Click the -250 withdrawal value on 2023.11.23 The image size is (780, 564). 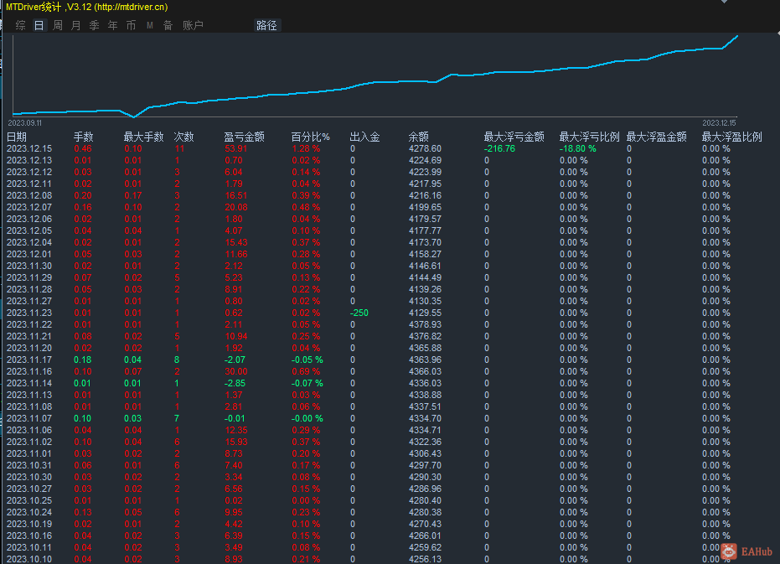(x=359, y=313)
